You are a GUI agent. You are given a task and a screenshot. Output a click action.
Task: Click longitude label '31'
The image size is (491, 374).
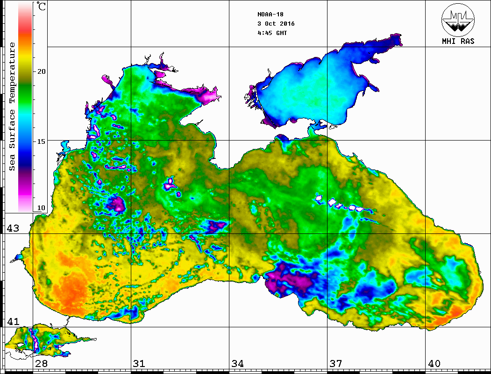139,363
